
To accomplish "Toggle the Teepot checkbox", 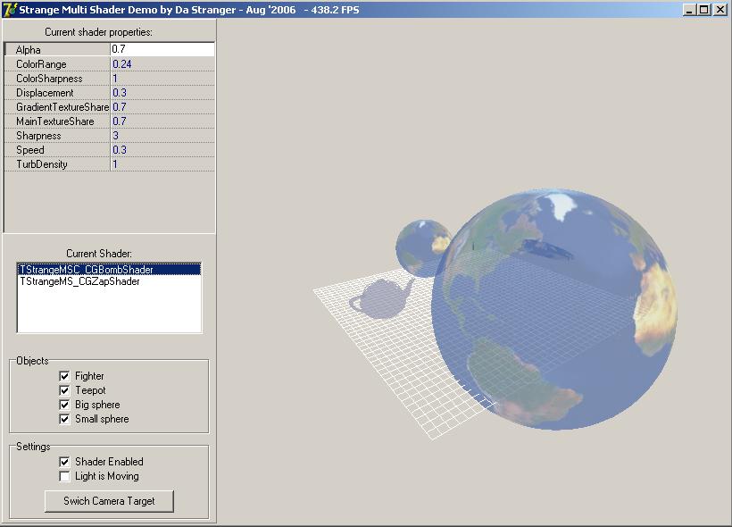I will 64,390.
